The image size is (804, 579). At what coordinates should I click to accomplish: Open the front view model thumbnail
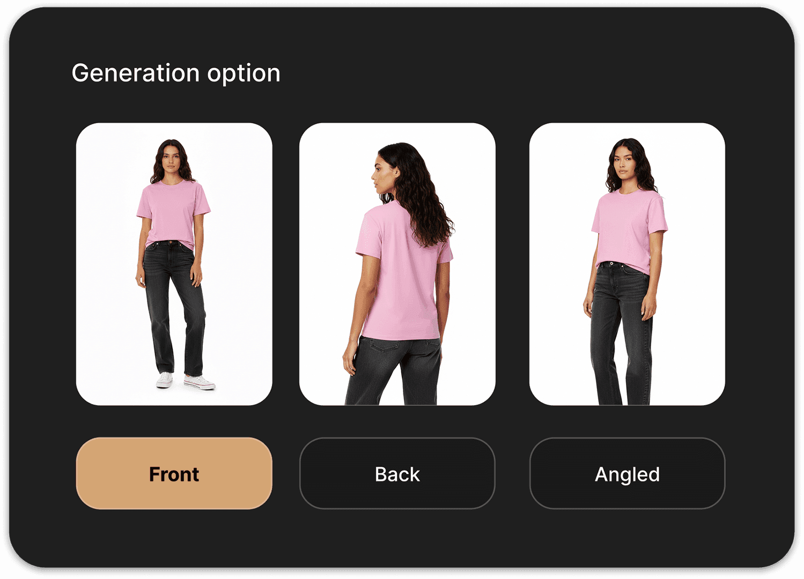(x=174, y=264)
